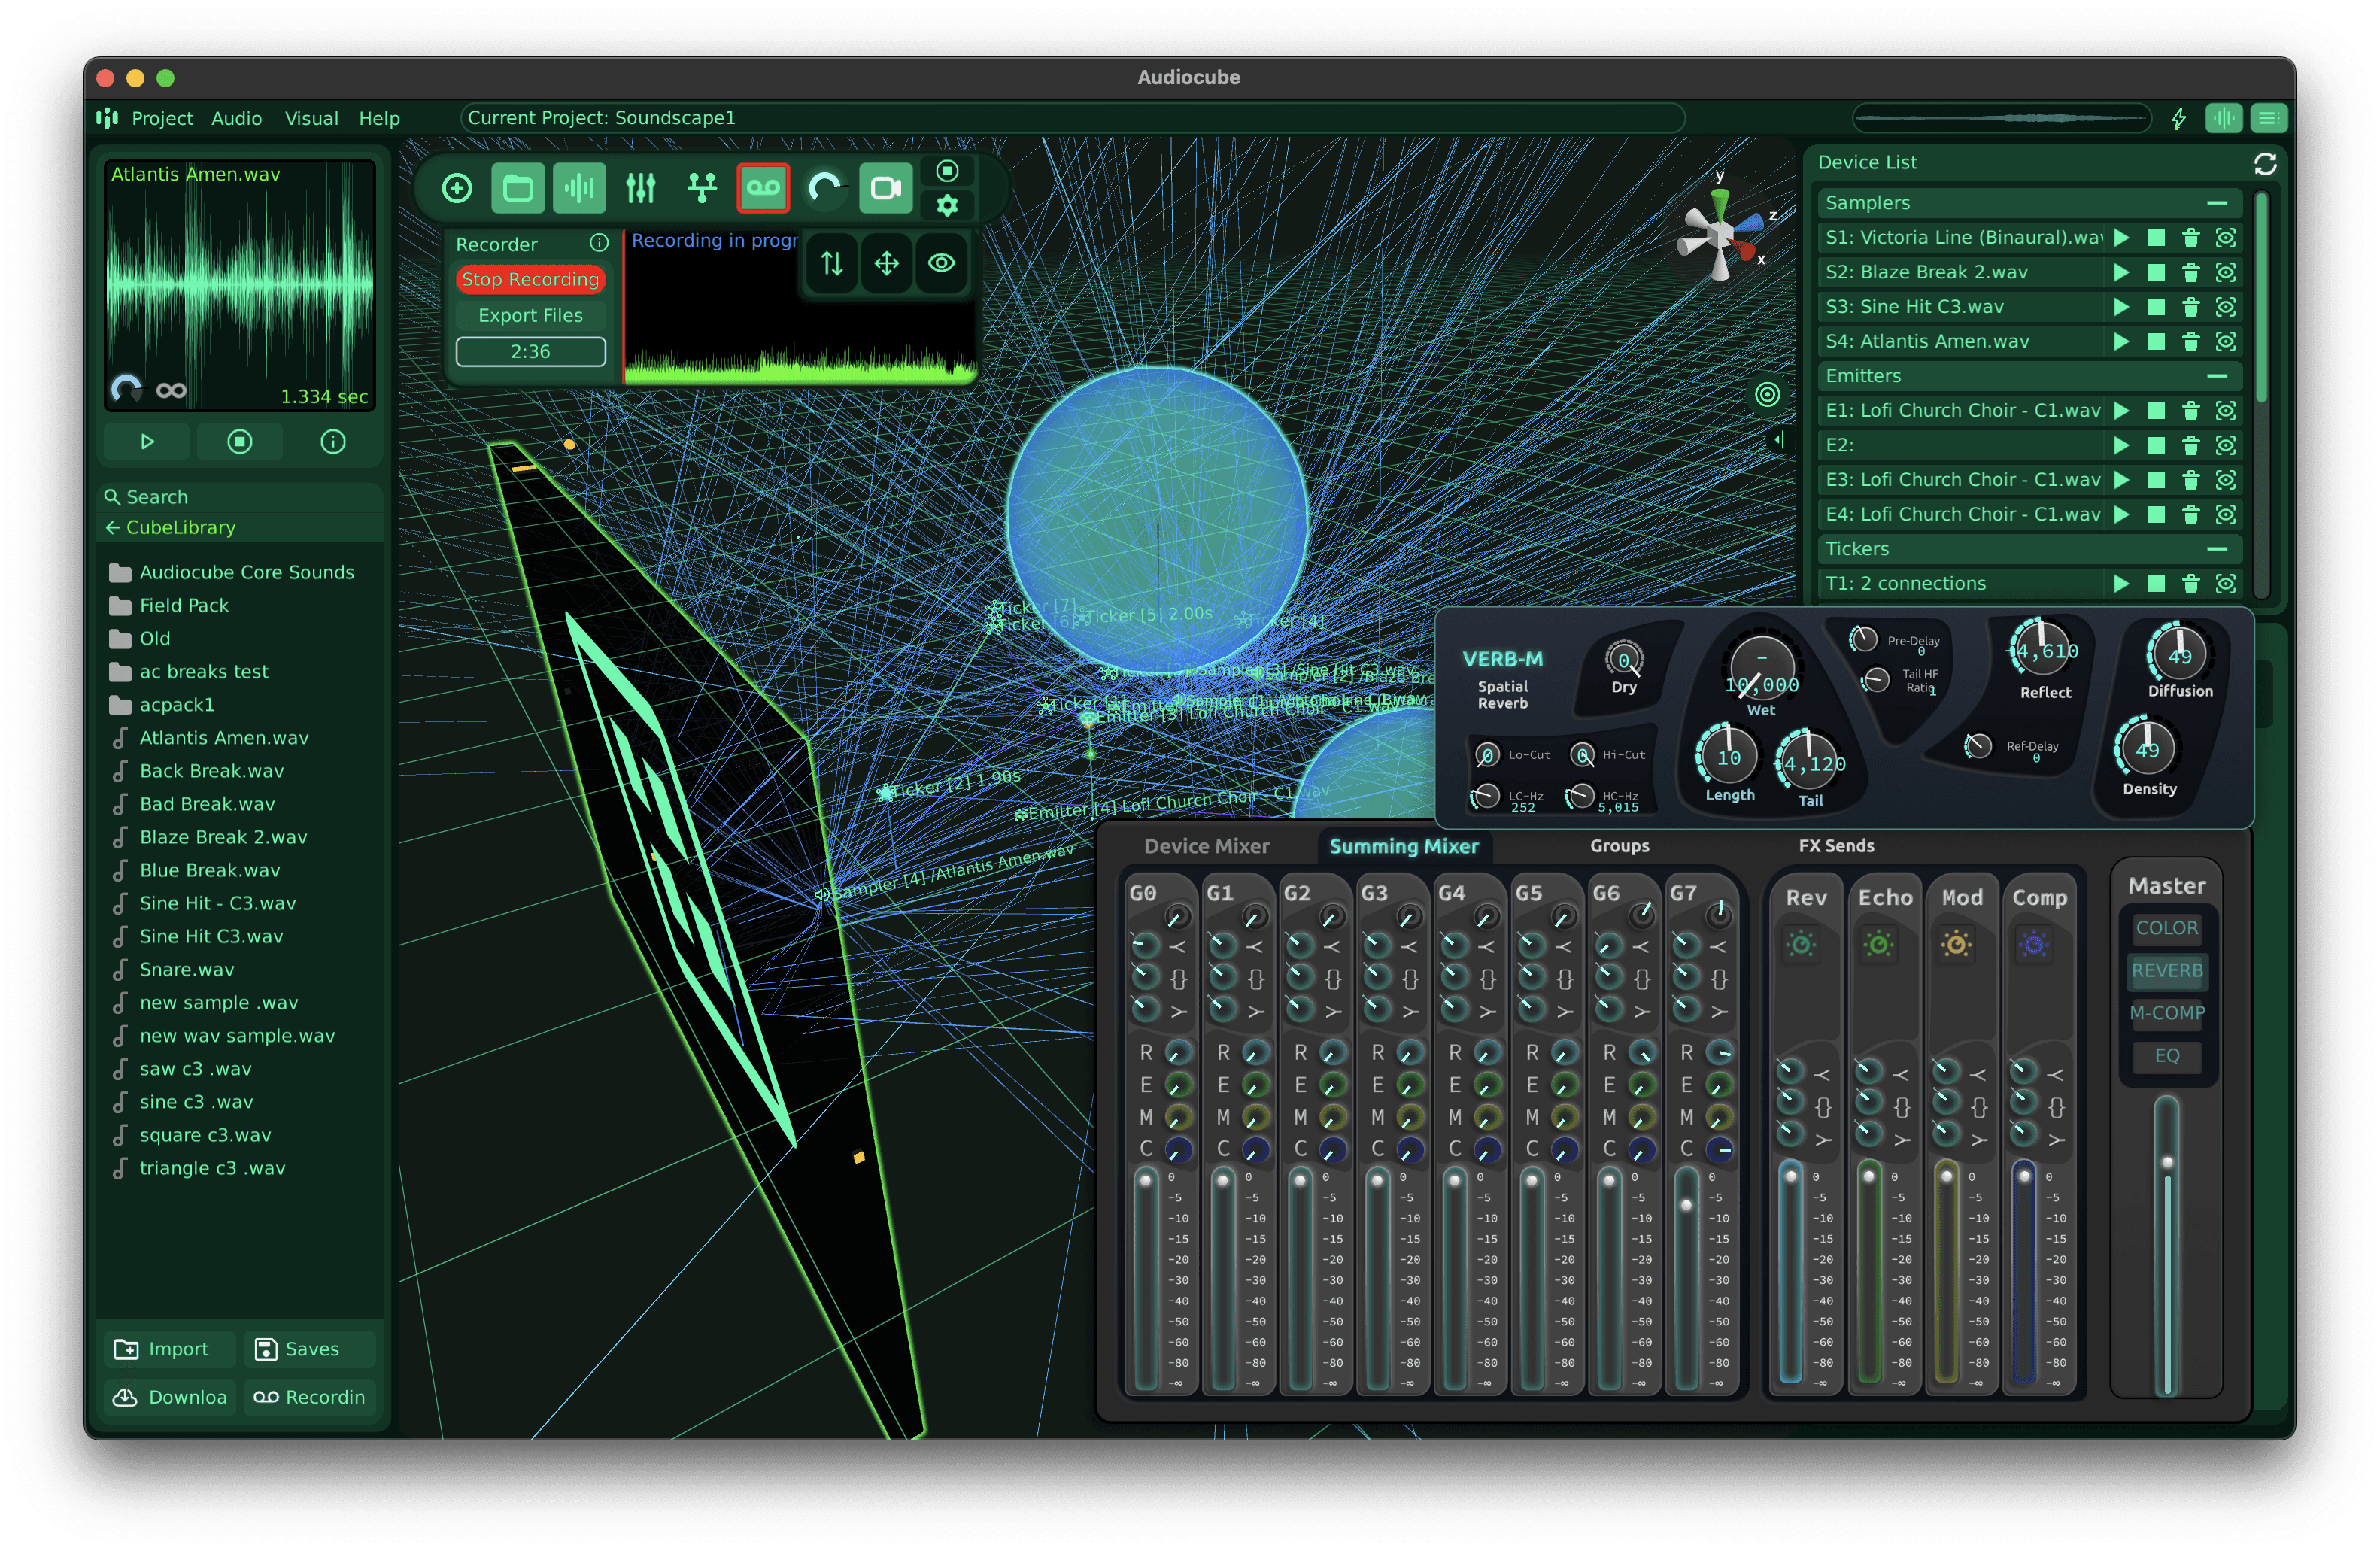The width and height of the screenshot is (2380, 1551).
Task: Open the Project menu
Action: [x=162, y=118]
